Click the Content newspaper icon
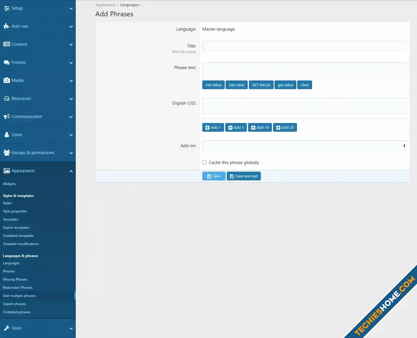Viewport: 417px width, 338px height. click(6, 44)
